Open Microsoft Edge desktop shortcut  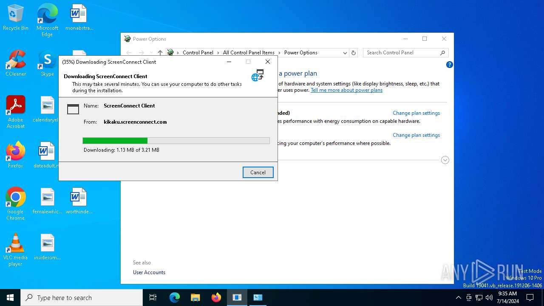coord(47,20)
